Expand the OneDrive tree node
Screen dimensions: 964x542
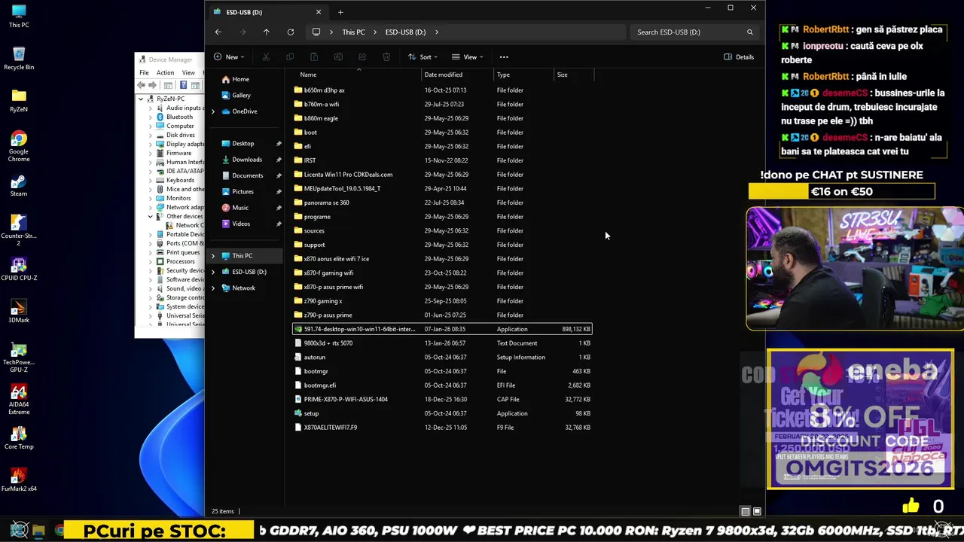(213, 111)
